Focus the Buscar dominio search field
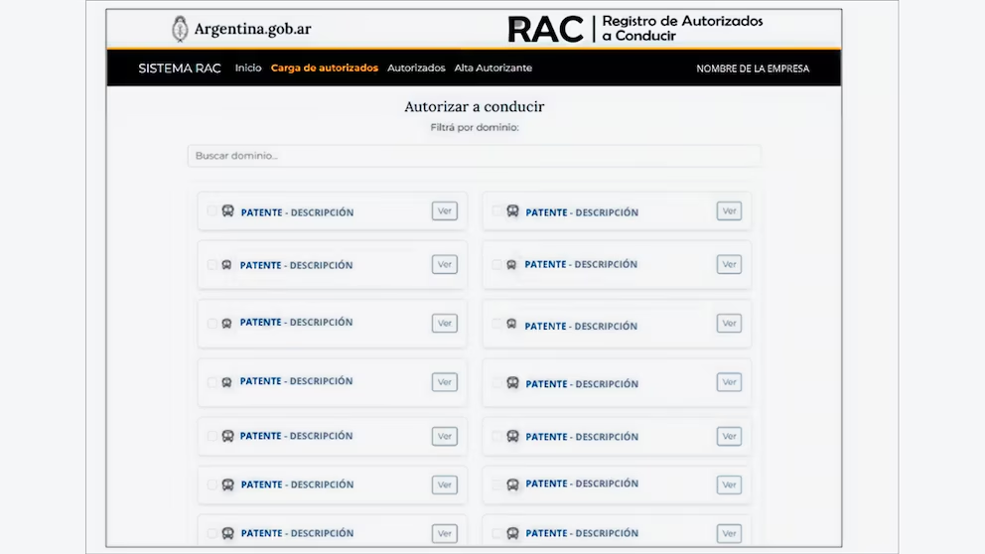 (474, 156)
